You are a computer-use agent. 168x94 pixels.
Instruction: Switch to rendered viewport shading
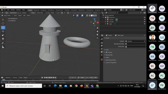click(x=96, y=16)
